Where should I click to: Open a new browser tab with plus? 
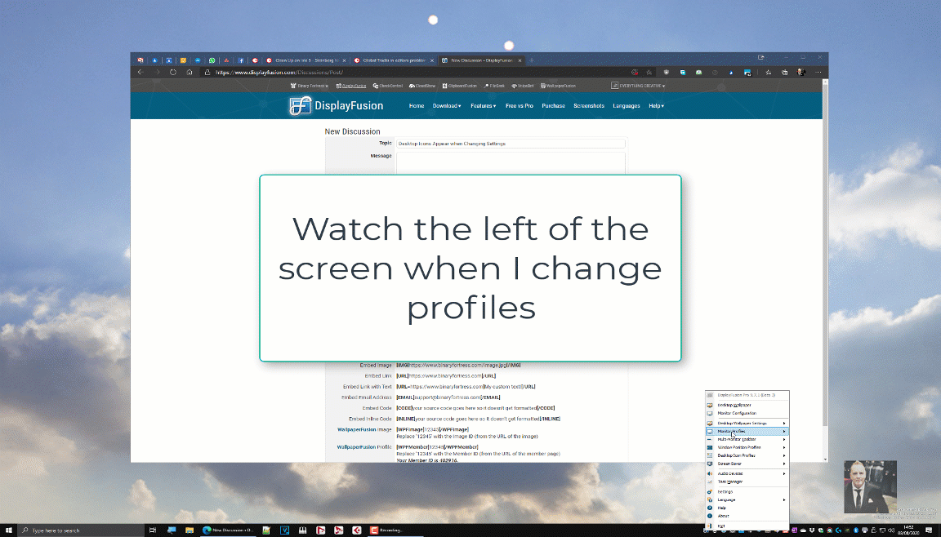532,60
